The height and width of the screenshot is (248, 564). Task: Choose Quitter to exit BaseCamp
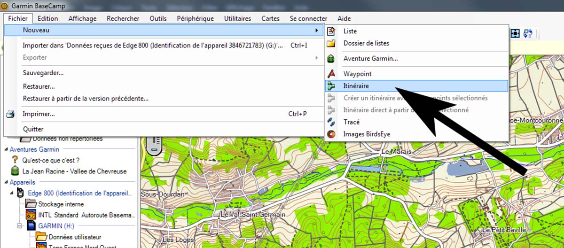(x=164, y=129)
